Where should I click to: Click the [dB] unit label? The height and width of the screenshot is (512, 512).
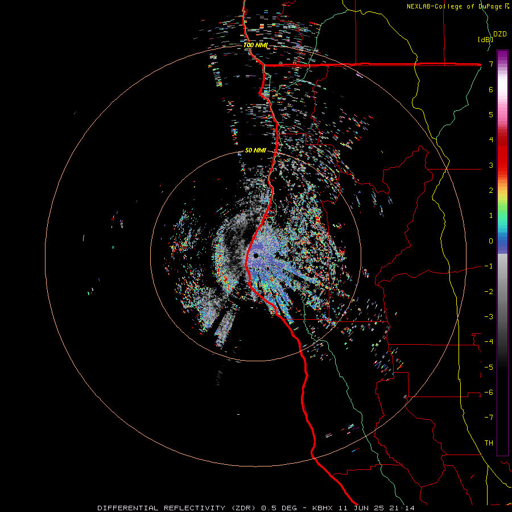tap(485, 39)
